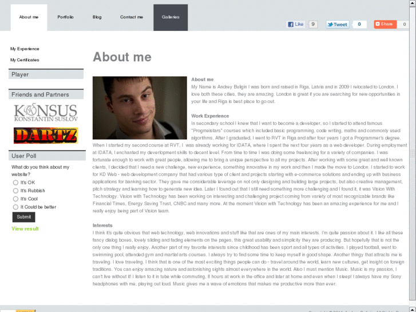Select the It's Rubbish poll option
Image resolution: width=416 pixels, height=312 pixels.
(x=15, y=191)
